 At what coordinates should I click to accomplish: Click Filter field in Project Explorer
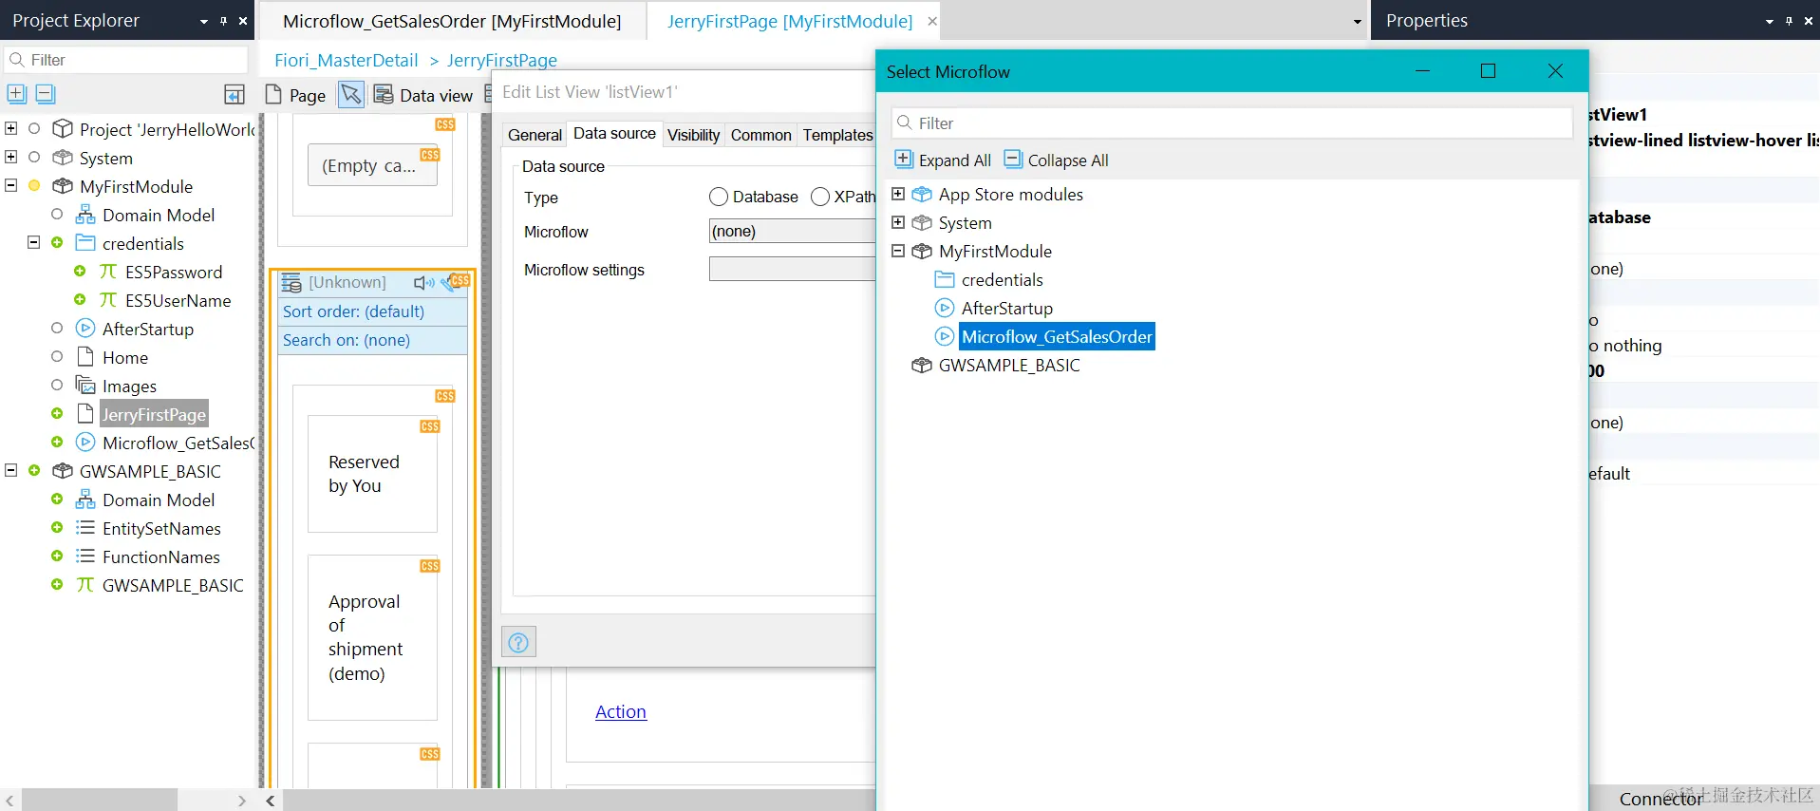tap(126, 60)
